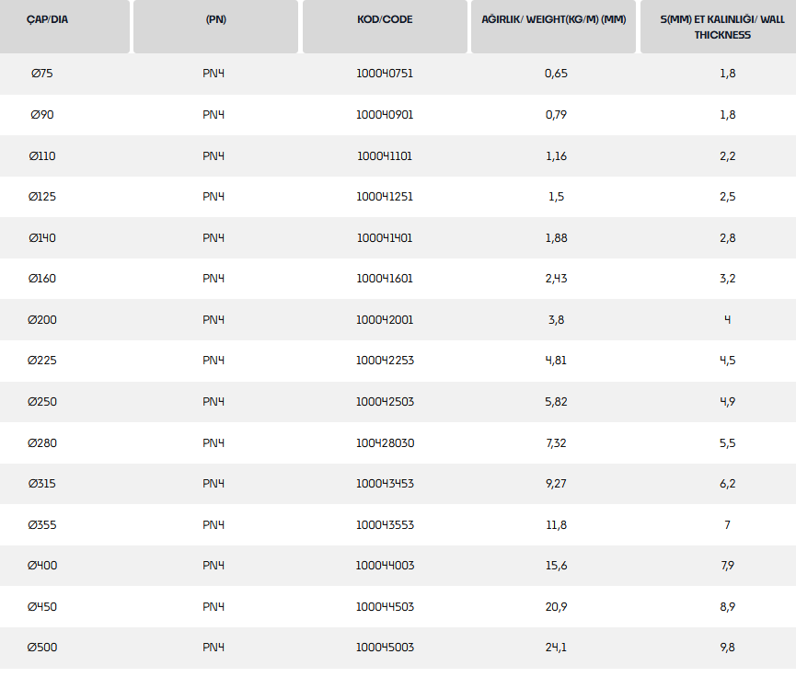Select wall thickness 8,9 in Ø450 row
The width and height of the screenshot is (796, 677).
pos(727,607)
